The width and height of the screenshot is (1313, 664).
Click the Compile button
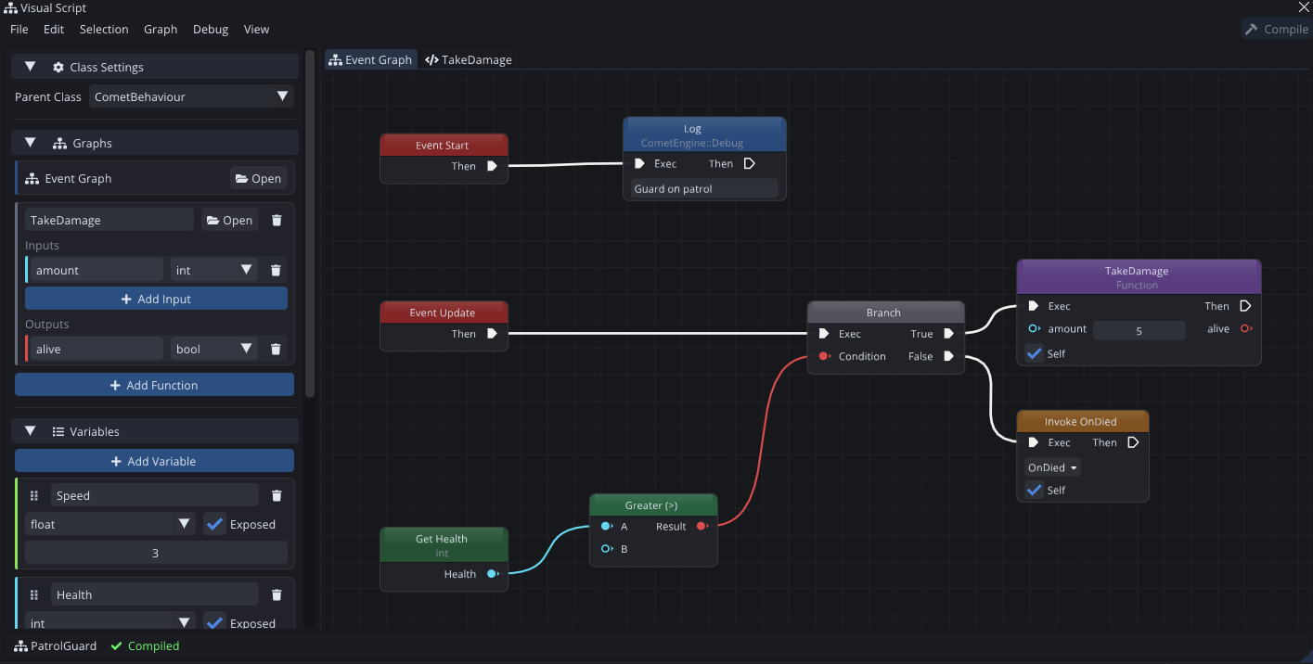coord(1276,29)
